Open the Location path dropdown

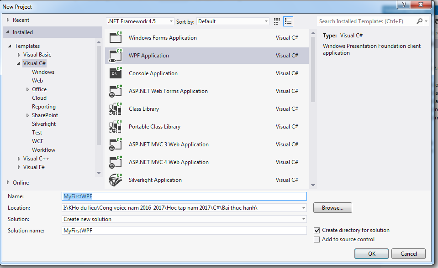pos(303,208)
